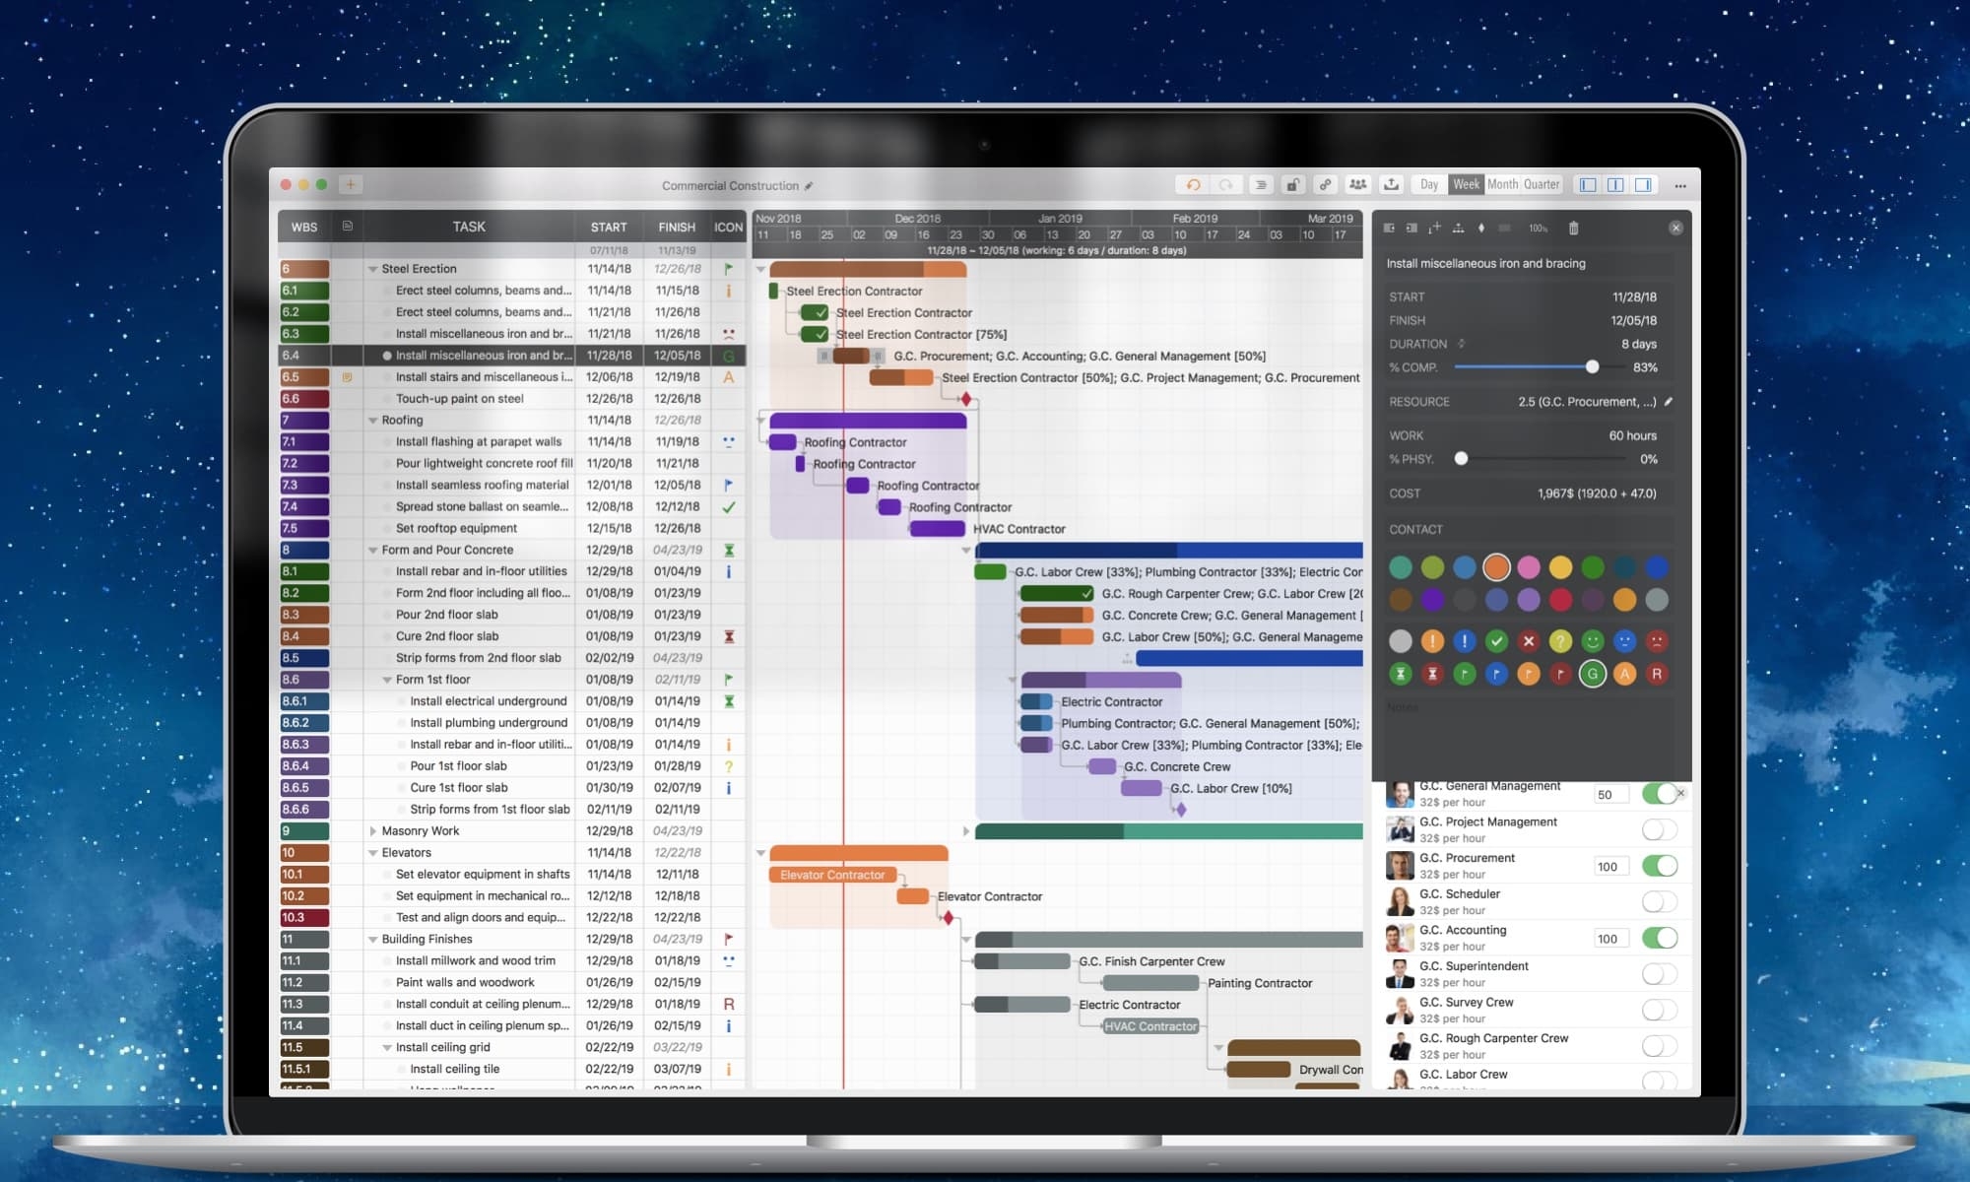
Task: Select the Day view tab
Action: click(1429, 184)
